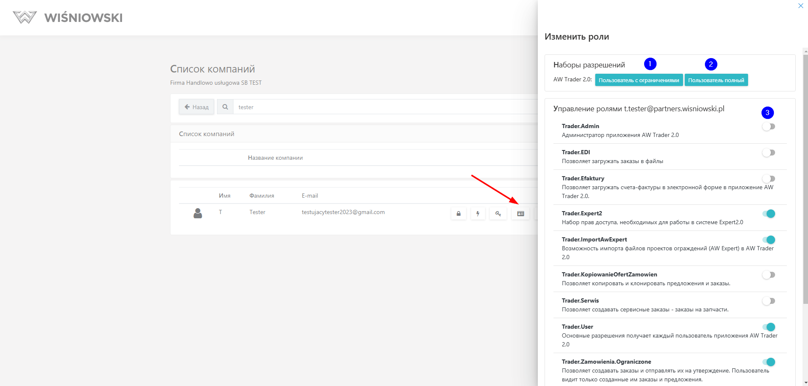Turn off the Trader.ImportAwExpert switch
Image resolution: width=808 pixels, height=386 pixels.
(769, 240)
